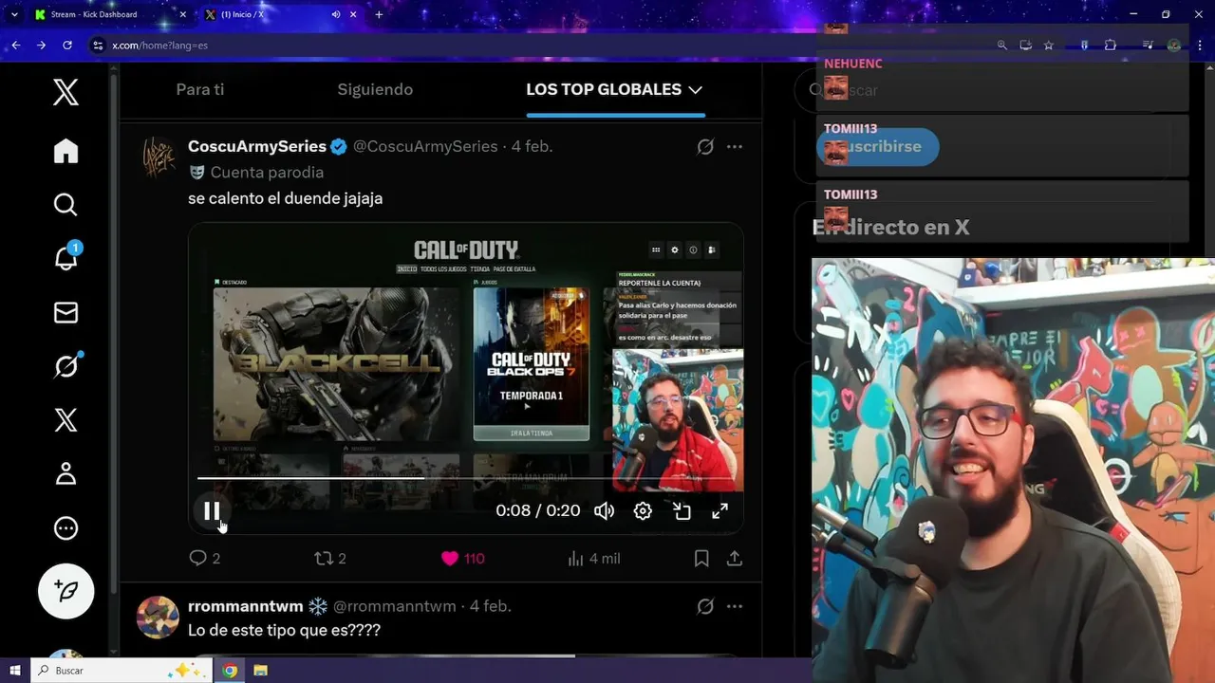Bookmark this page with the star
This screenshot has width=1215, height=683.
pos(1049,45)
